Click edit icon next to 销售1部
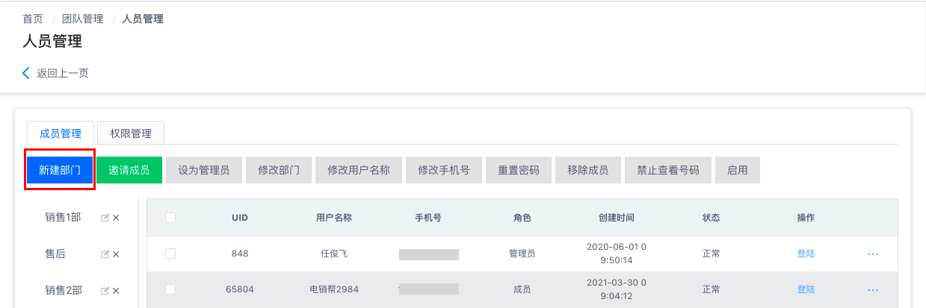The width and height of the screenshot is (926, 308). 105,218
